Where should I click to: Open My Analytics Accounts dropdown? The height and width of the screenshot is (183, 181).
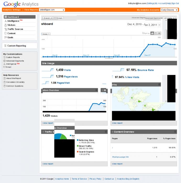click(x=169, y=10)
